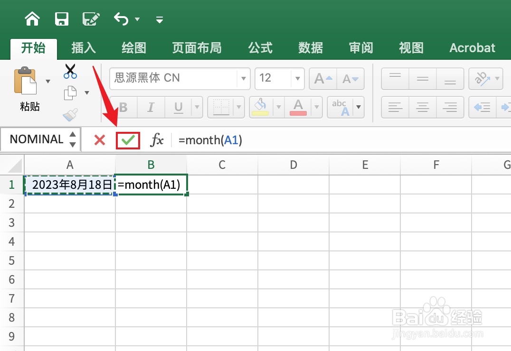
Task: Decrease indent
Action: point(482,107)
